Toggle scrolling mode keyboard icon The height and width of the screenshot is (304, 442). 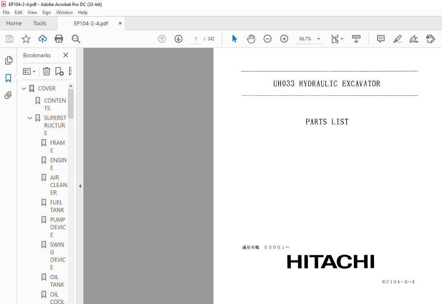click(356, 39)
